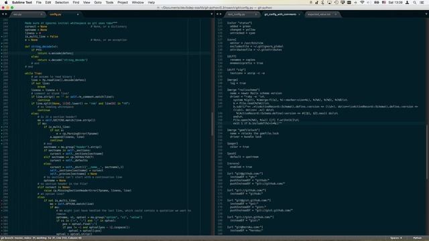Open the Selection menu
Image resolution: width=429 pixels, height=241 pixels.
click(62, 3)
